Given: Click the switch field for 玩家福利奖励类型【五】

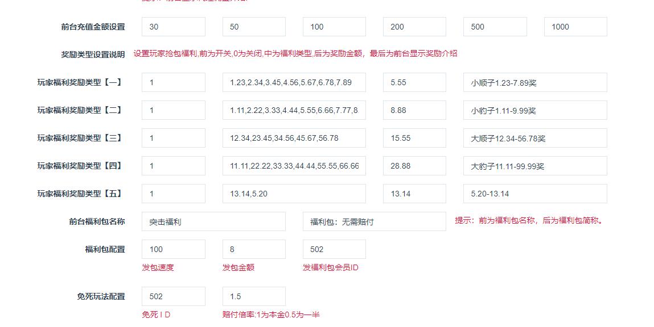Looking at the screenshot, I should coord(174,194).
